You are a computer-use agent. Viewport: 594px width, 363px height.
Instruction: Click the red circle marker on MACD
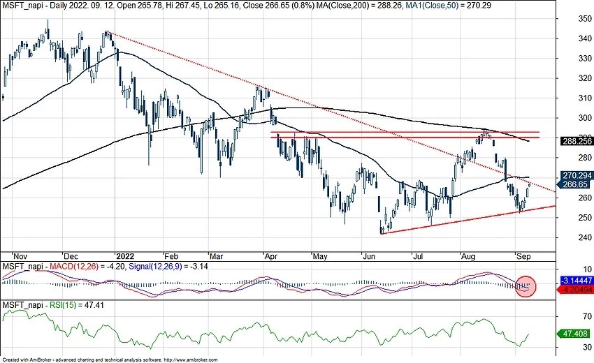tap(526, 286)
